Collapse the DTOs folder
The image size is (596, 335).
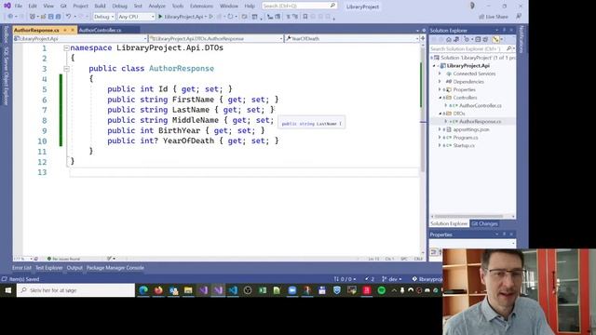click(440, 114)
